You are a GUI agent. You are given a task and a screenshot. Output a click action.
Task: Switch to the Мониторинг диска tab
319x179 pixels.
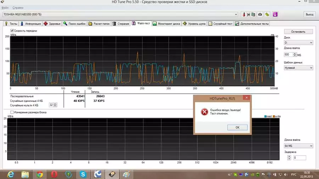point(166,24)
